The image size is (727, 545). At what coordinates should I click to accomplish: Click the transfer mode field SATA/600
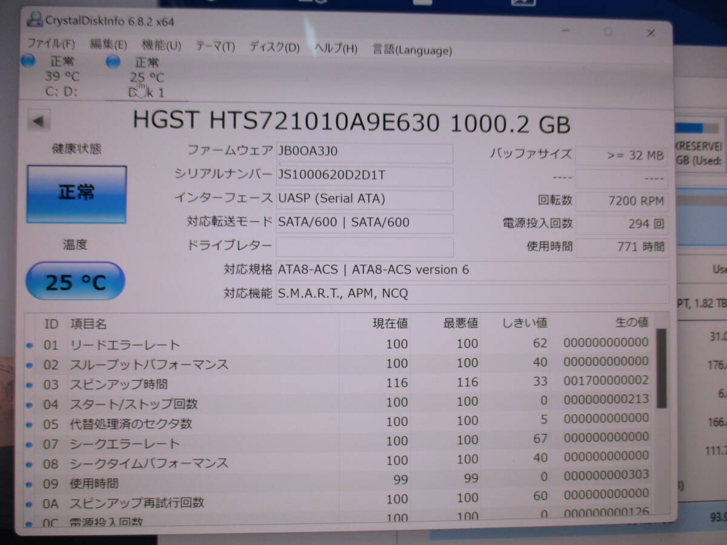(x=364, y=223)
